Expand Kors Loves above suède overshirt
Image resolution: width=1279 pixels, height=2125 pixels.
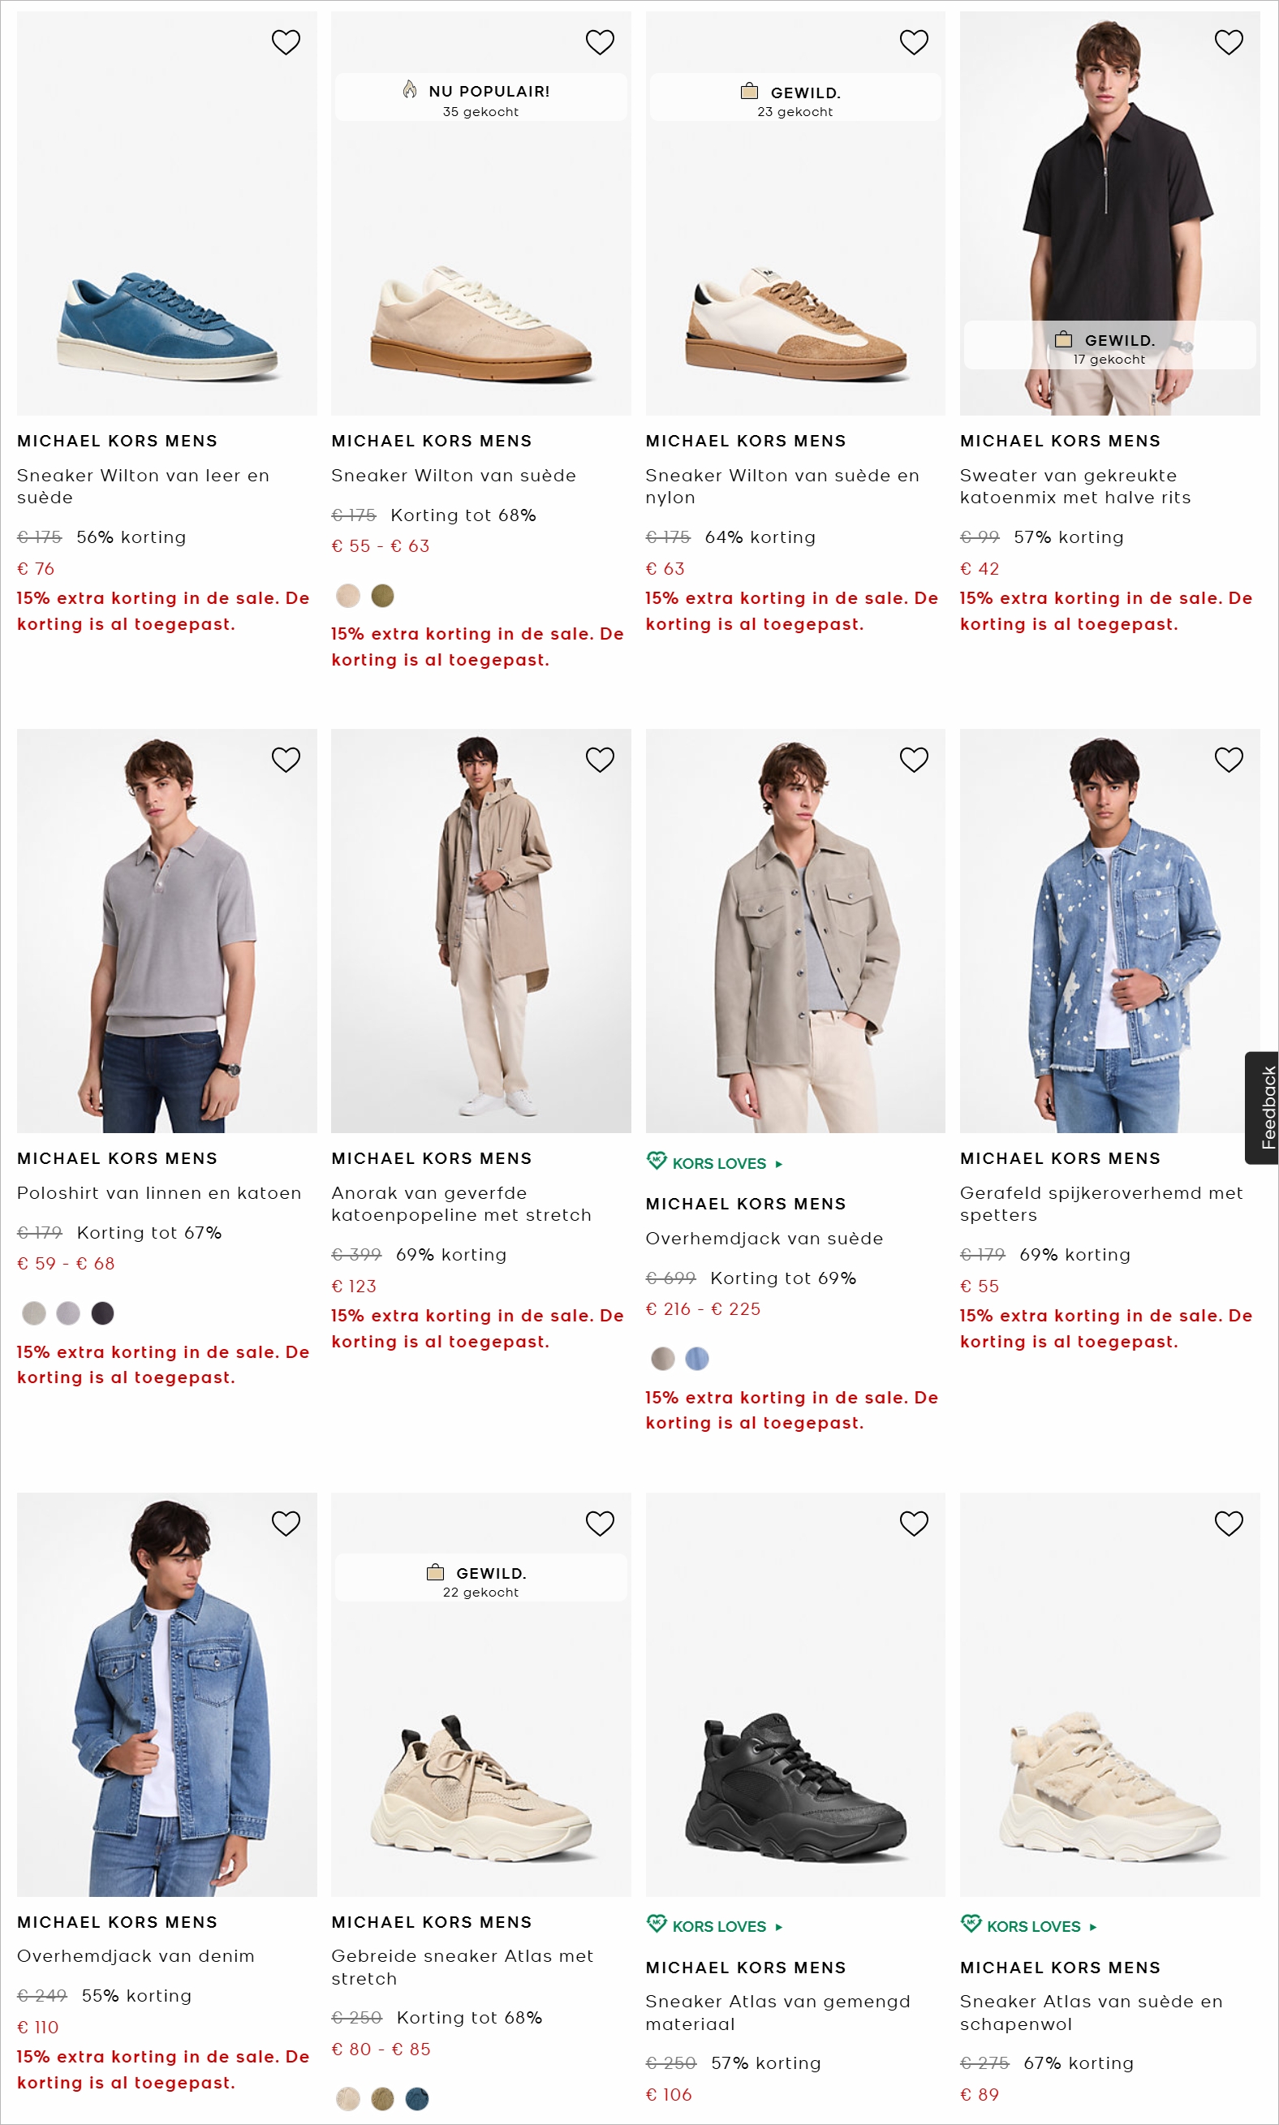715,1162
